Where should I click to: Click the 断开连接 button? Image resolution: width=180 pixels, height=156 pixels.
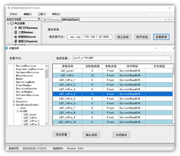pos(142,37)
